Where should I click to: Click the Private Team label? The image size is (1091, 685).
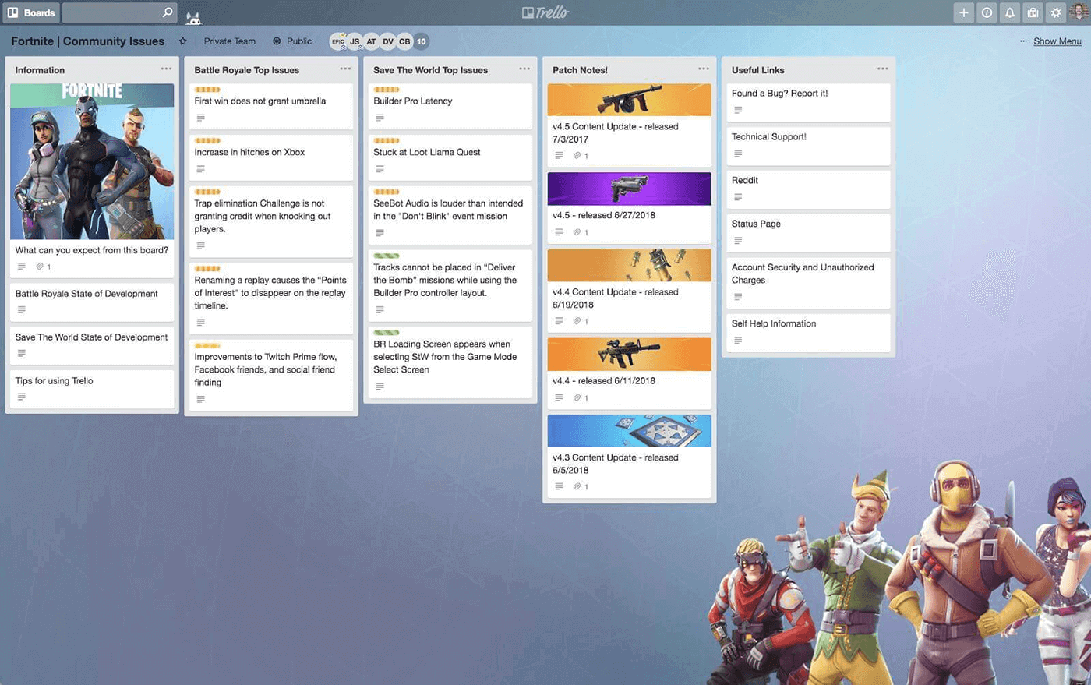pyautogui.click(x=230, y=41)
